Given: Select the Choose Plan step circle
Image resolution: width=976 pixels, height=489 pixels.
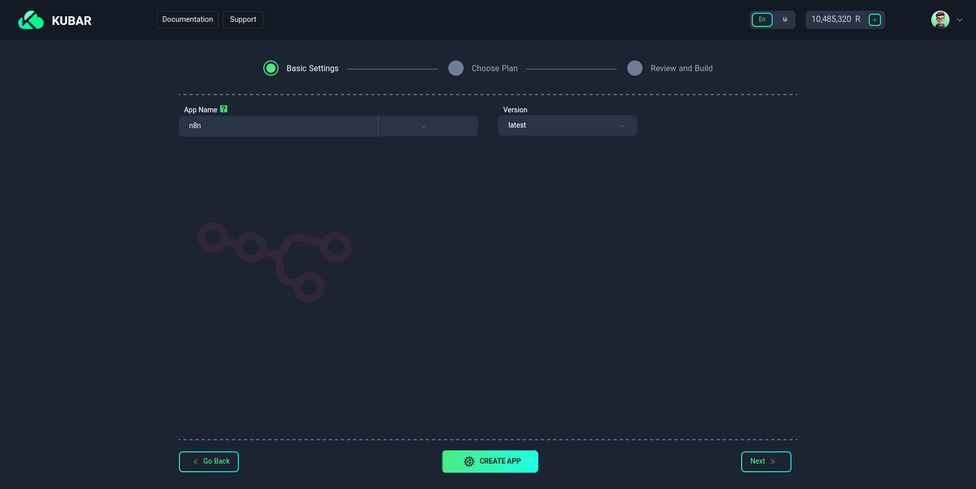Looking at the screenshot, I should pos(456,68).
